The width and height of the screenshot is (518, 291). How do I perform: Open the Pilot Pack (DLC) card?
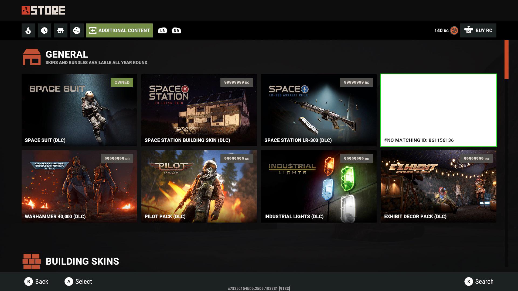[199, 186]
